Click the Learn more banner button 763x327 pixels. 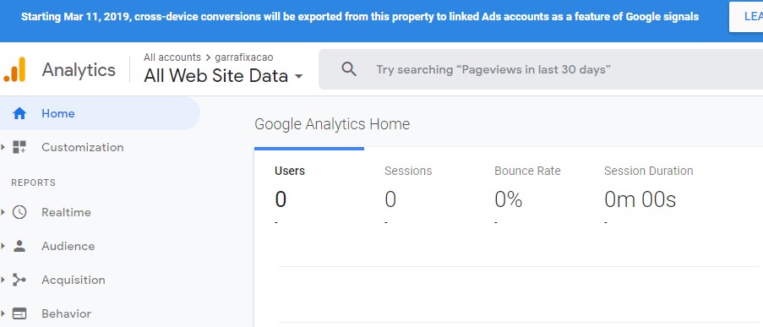tap(748, 17)
